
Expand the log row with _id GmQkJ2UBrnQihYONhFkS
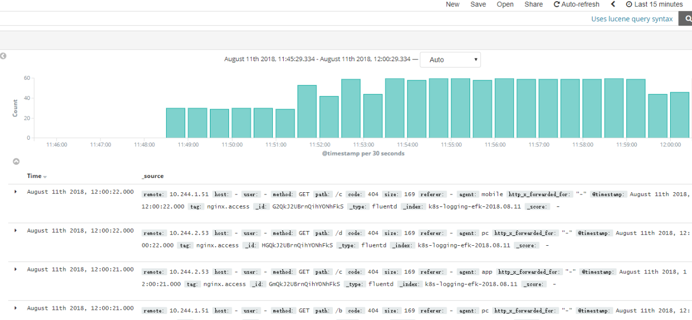16,269
